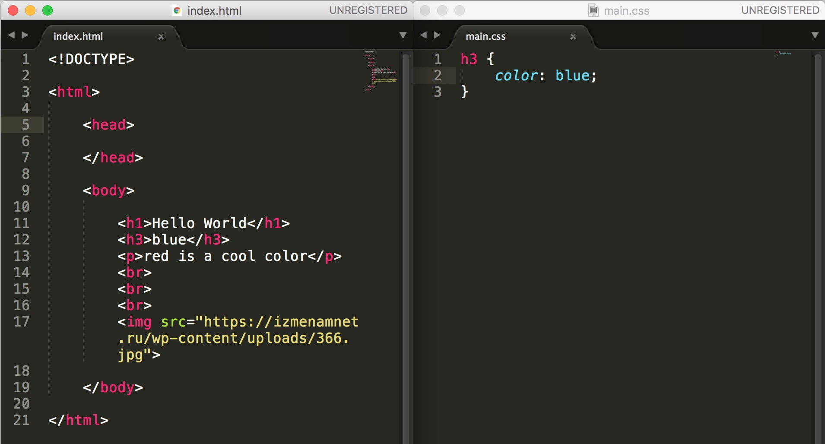The height and width of the screenshot is (444, 825).
Task: Click the UNREGISTERED label in main.css title bar
Action: tap(779, 10)
